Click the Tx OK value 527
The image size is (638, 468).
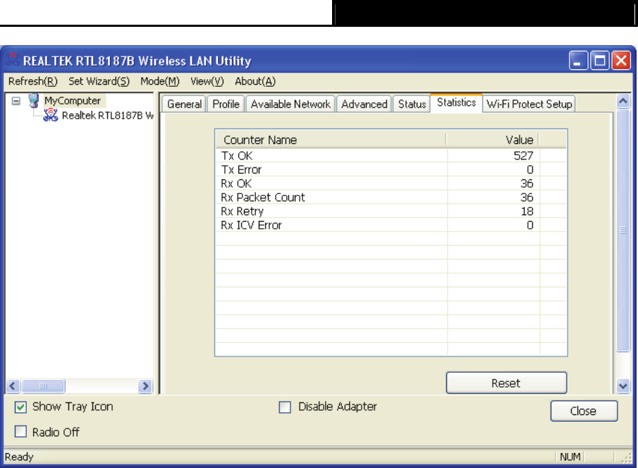click(523, 155)
